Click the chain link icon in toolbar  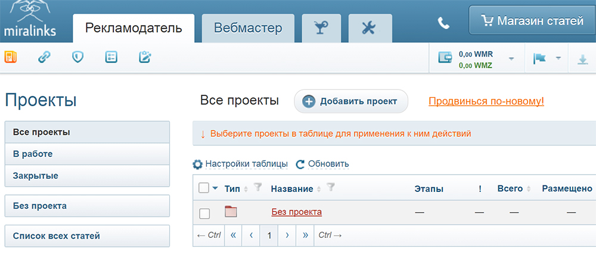[44, 57]
